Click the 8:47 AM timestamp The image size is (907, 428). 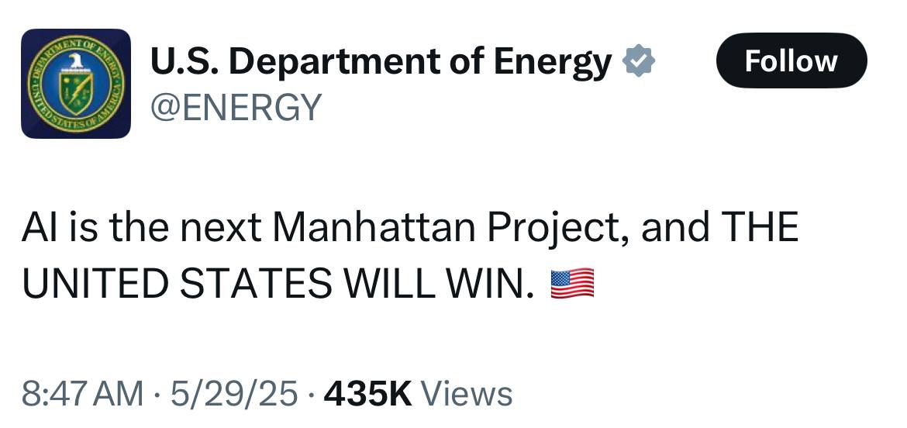82,395
